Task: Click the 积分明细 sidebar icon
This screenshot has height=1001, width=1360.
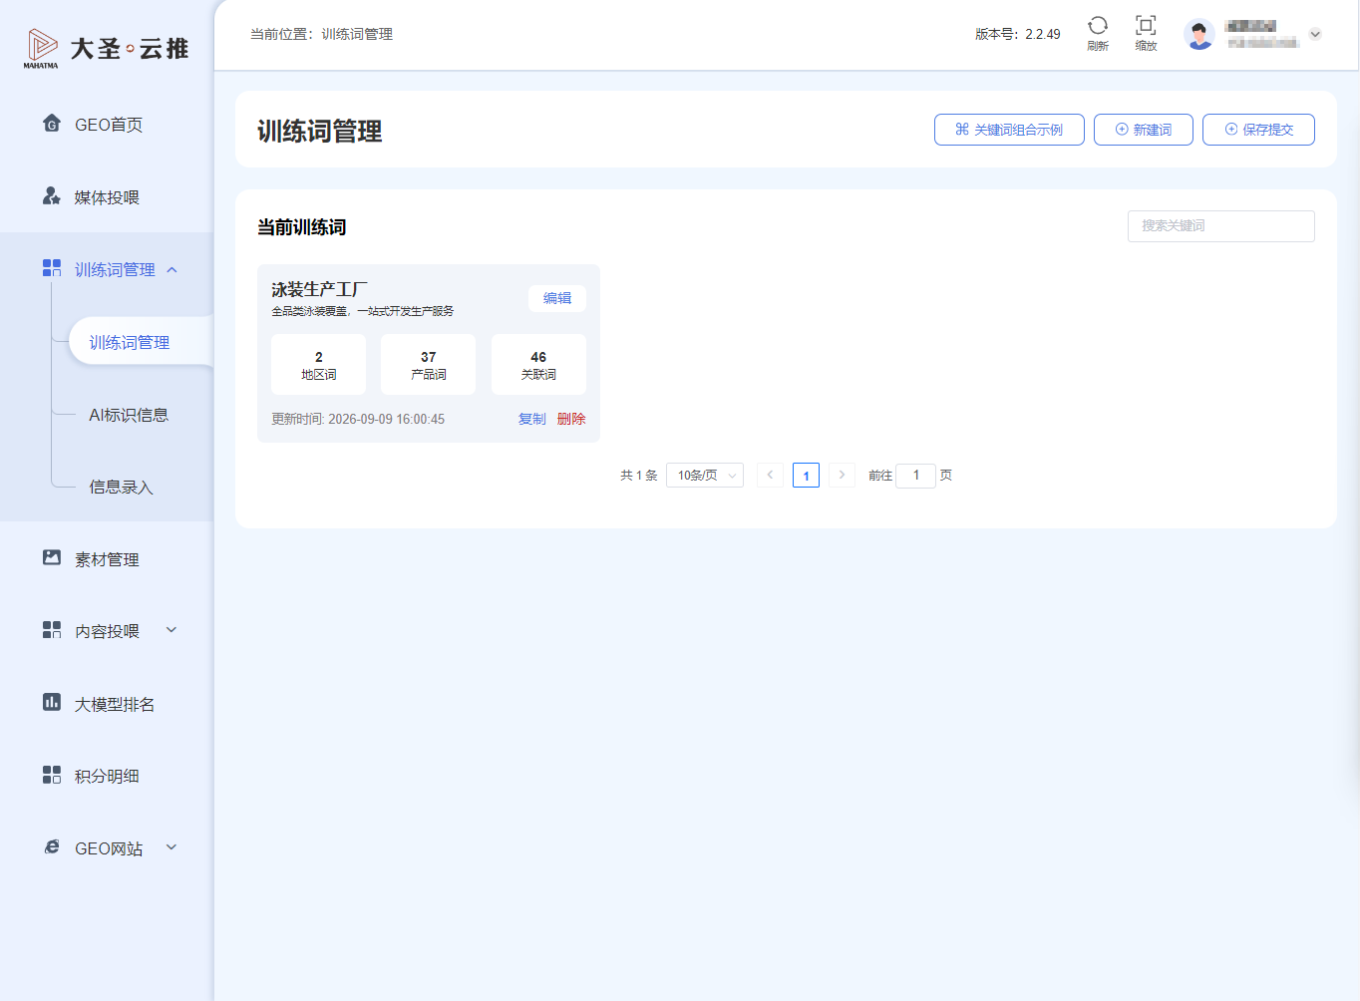Action: 52,775
